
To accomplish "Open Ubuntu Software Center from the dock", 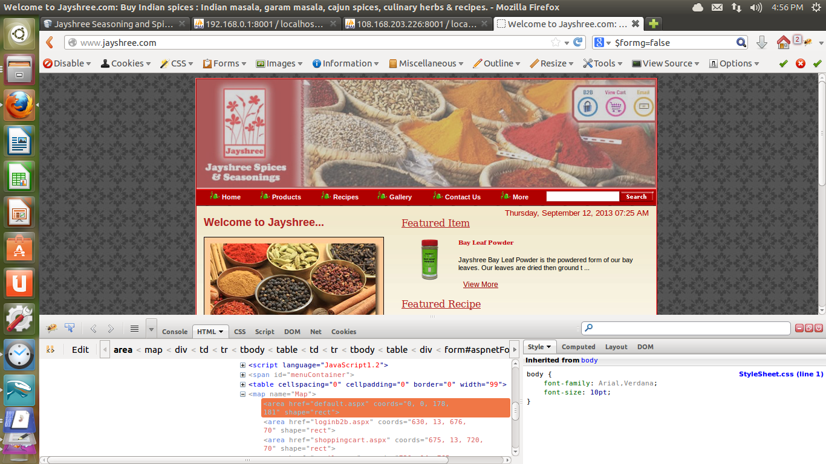I will (x=19, y=248).
